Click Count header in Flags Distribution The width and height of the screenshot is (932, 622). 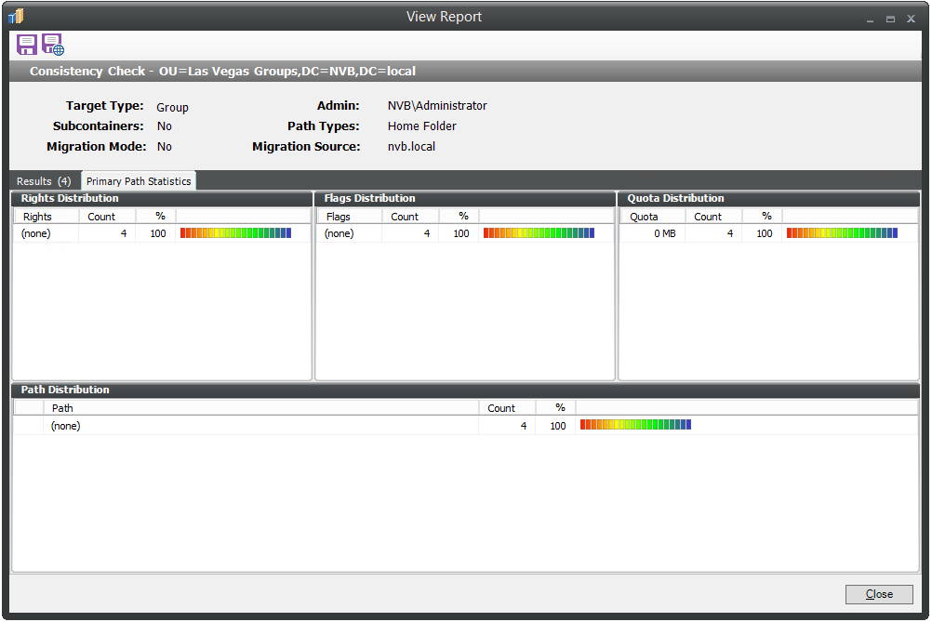[x=411, y=217]
